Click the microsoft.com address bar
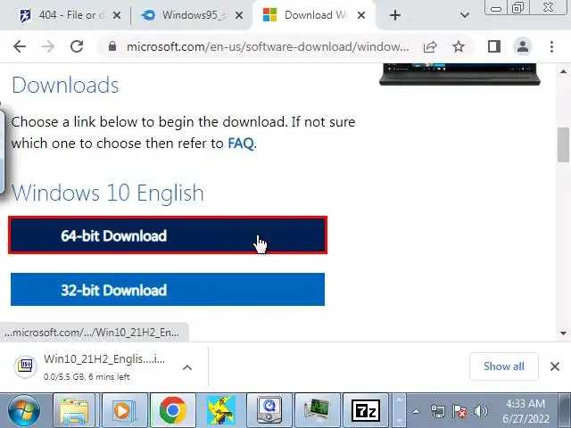This screenshot has height=428, width=571. 268,46
